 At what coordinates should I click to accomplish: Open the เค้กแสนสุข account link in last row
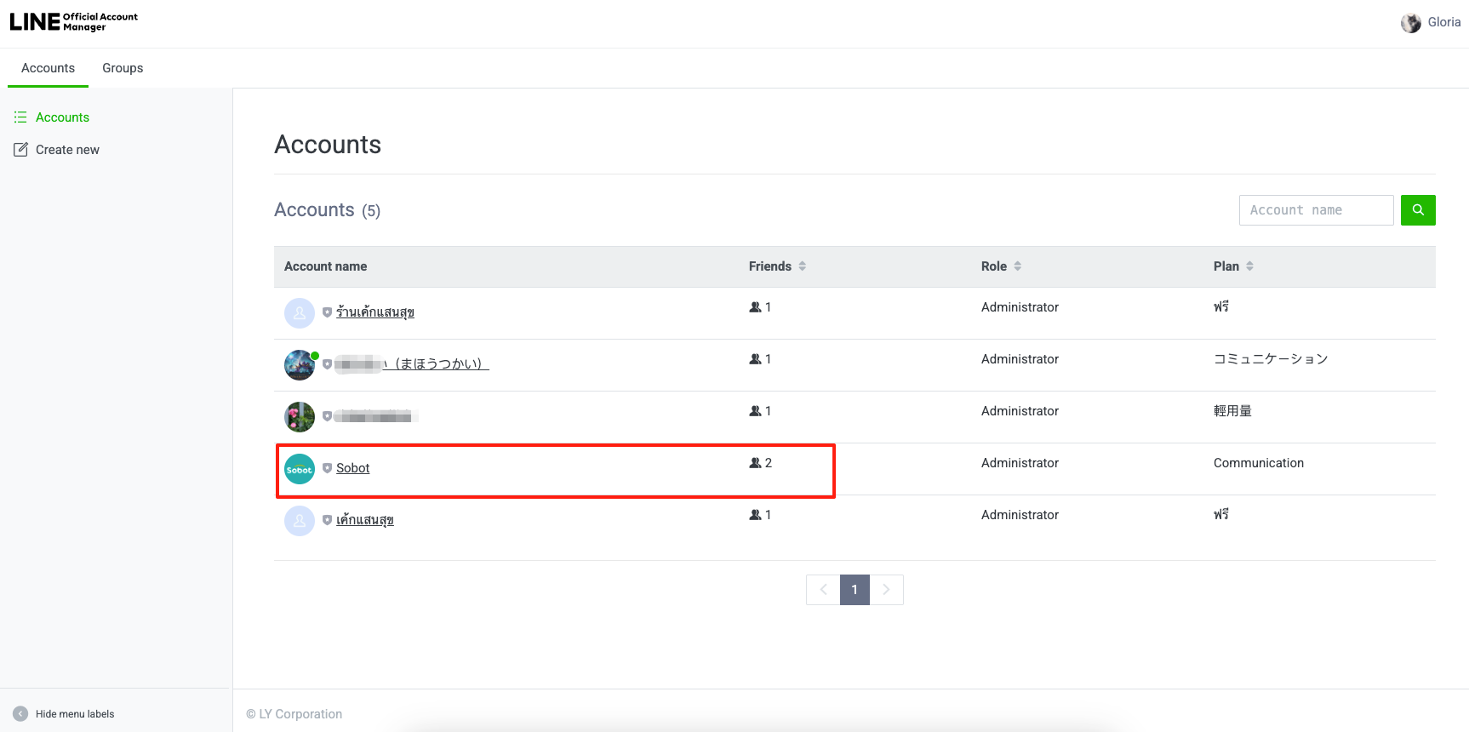click(365, 520)
